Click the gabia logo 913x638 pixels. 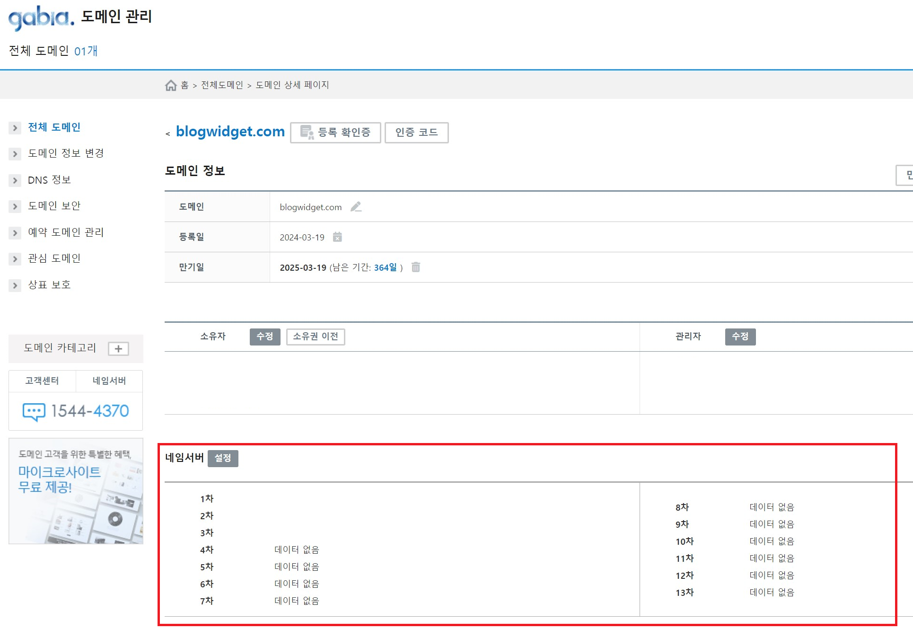pyautogui.click(x=42, y=18)
